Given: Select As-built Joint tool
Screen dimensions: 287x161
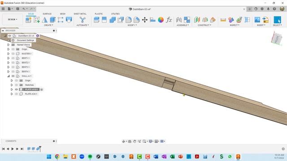Looking at the screenshot, I should click(187, 20).
